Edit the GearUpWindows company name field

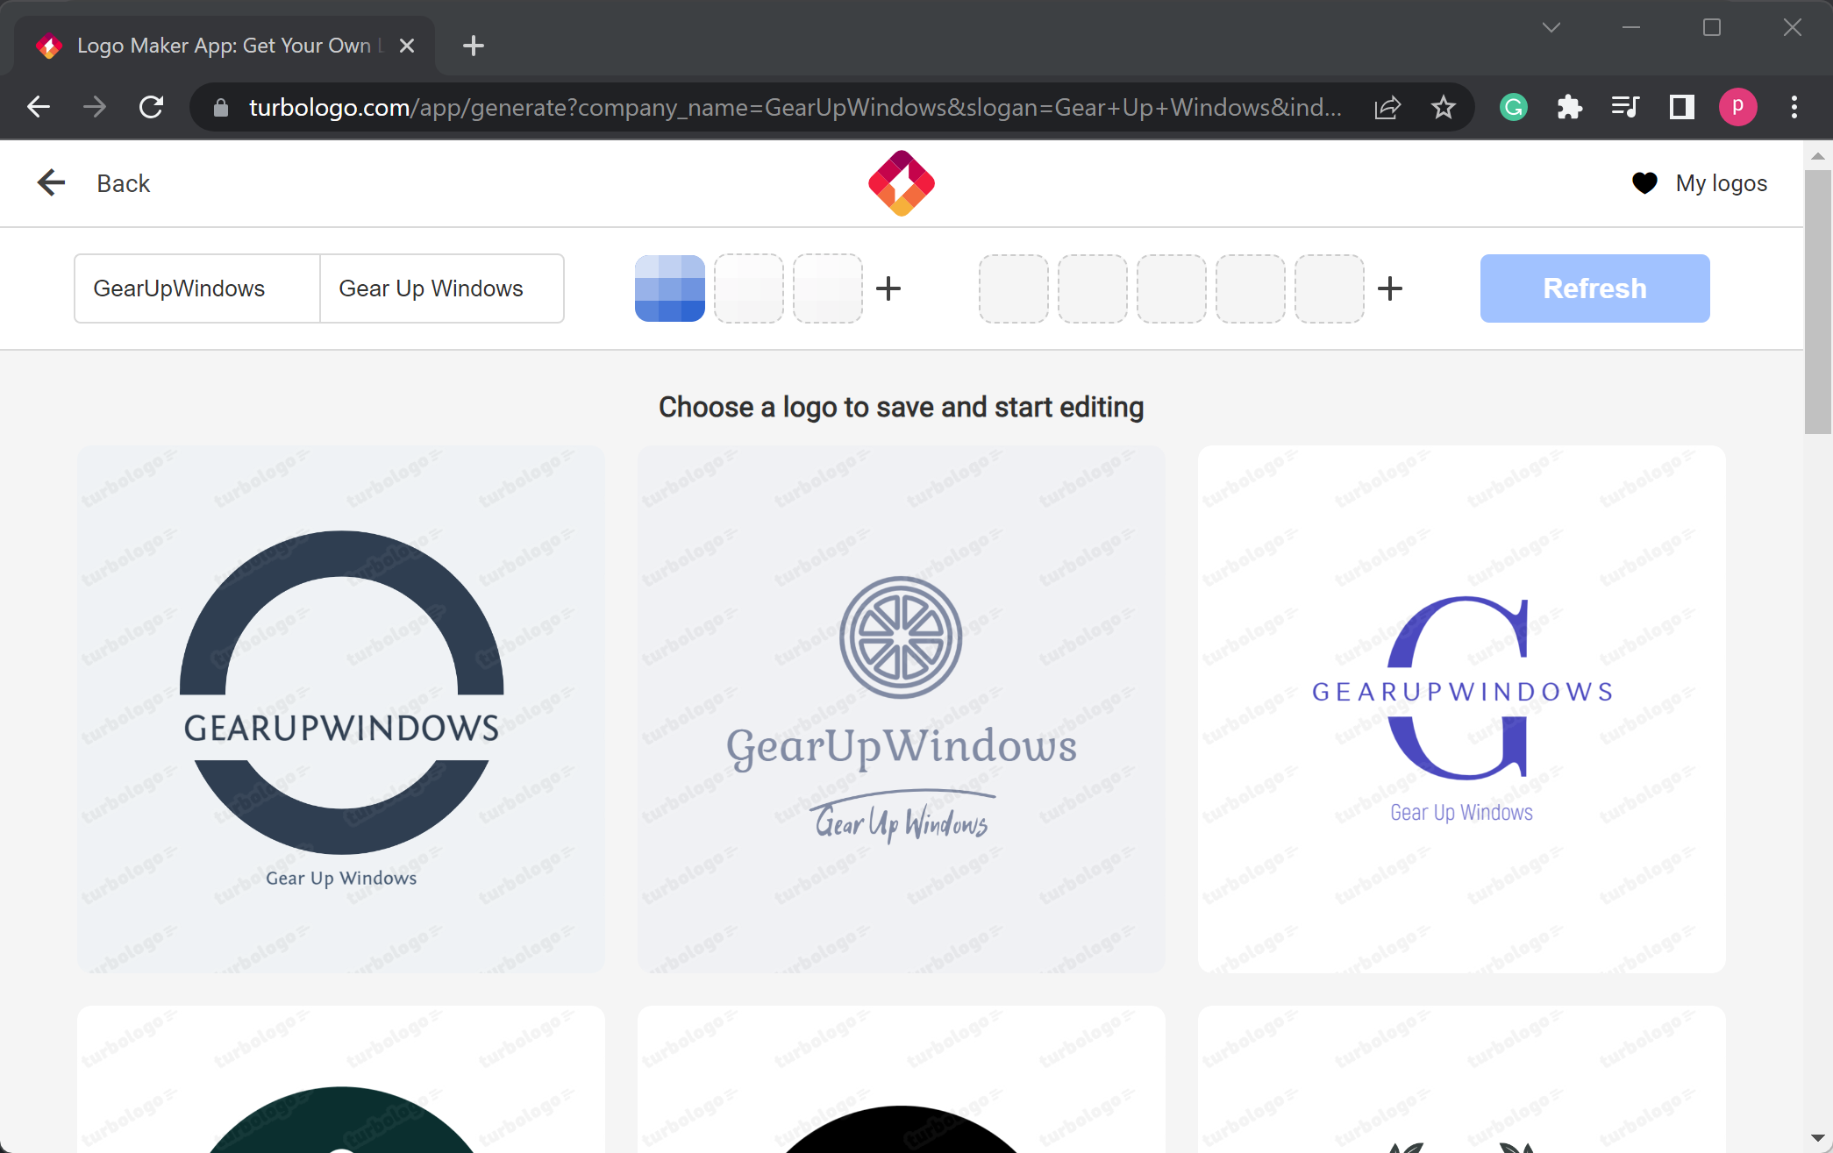click(x=197, y=288)
